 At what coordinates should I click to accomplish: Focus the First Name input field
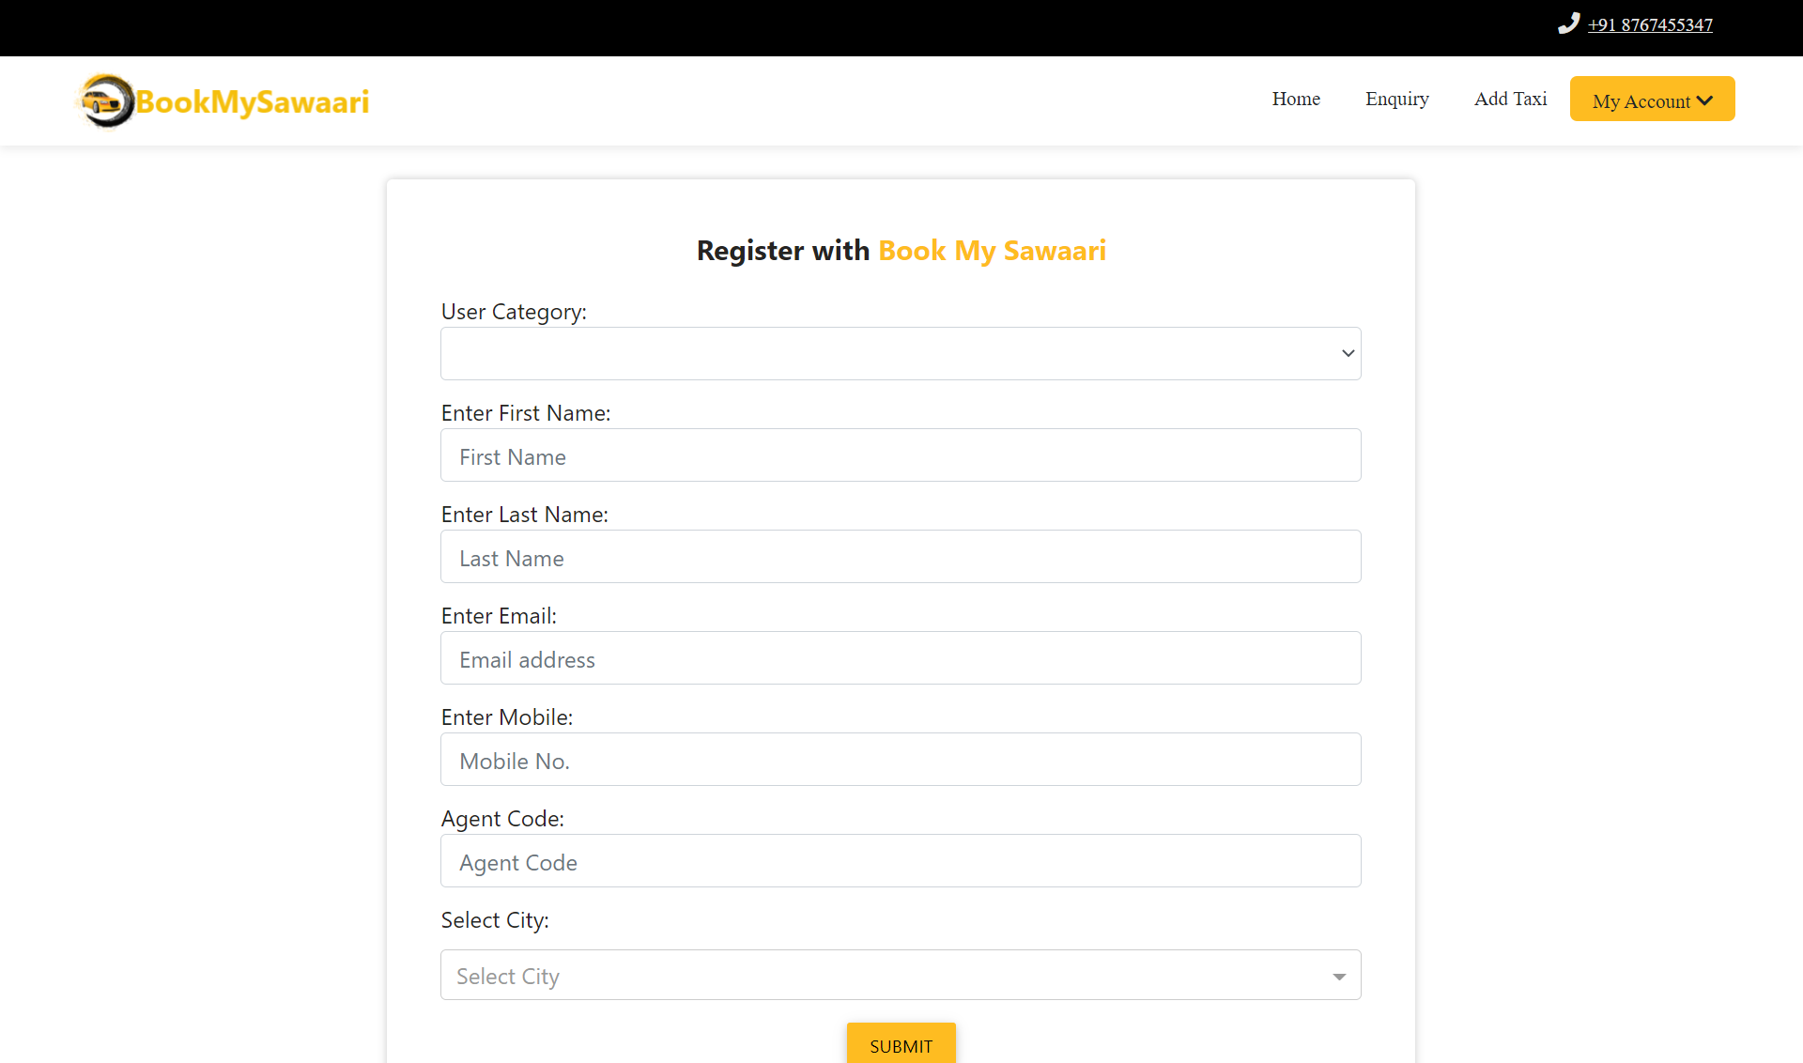pos(901,455)
